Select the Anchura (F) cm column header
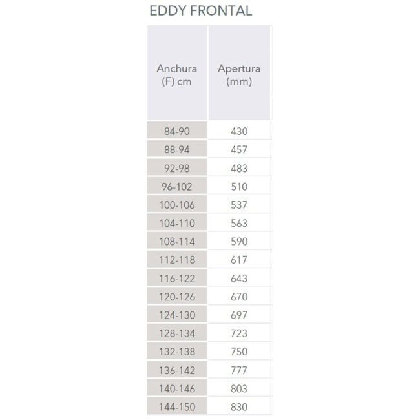 click(177, 73)
